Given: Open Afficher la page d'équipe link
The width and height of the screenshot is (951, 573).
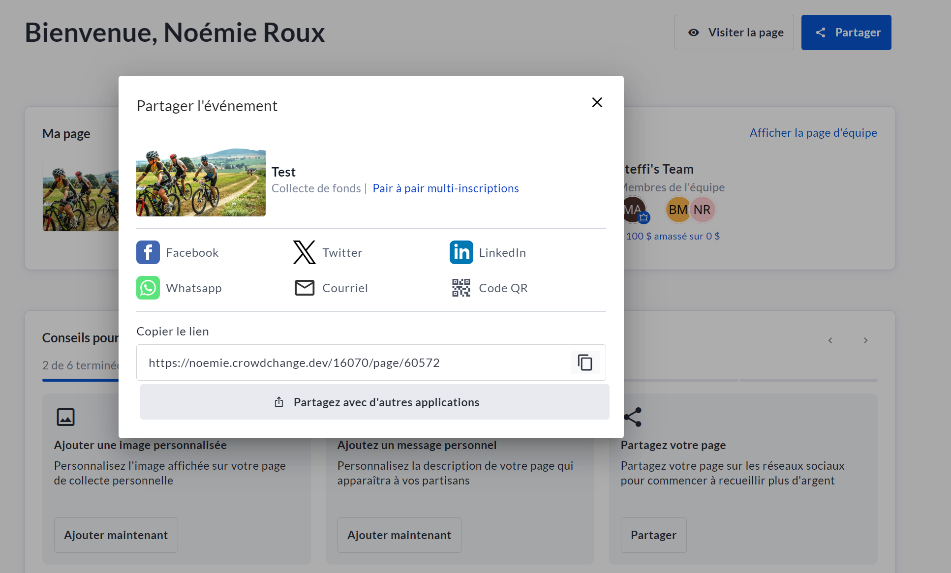Looking at the screenshot, I should [x=813, y=133].
